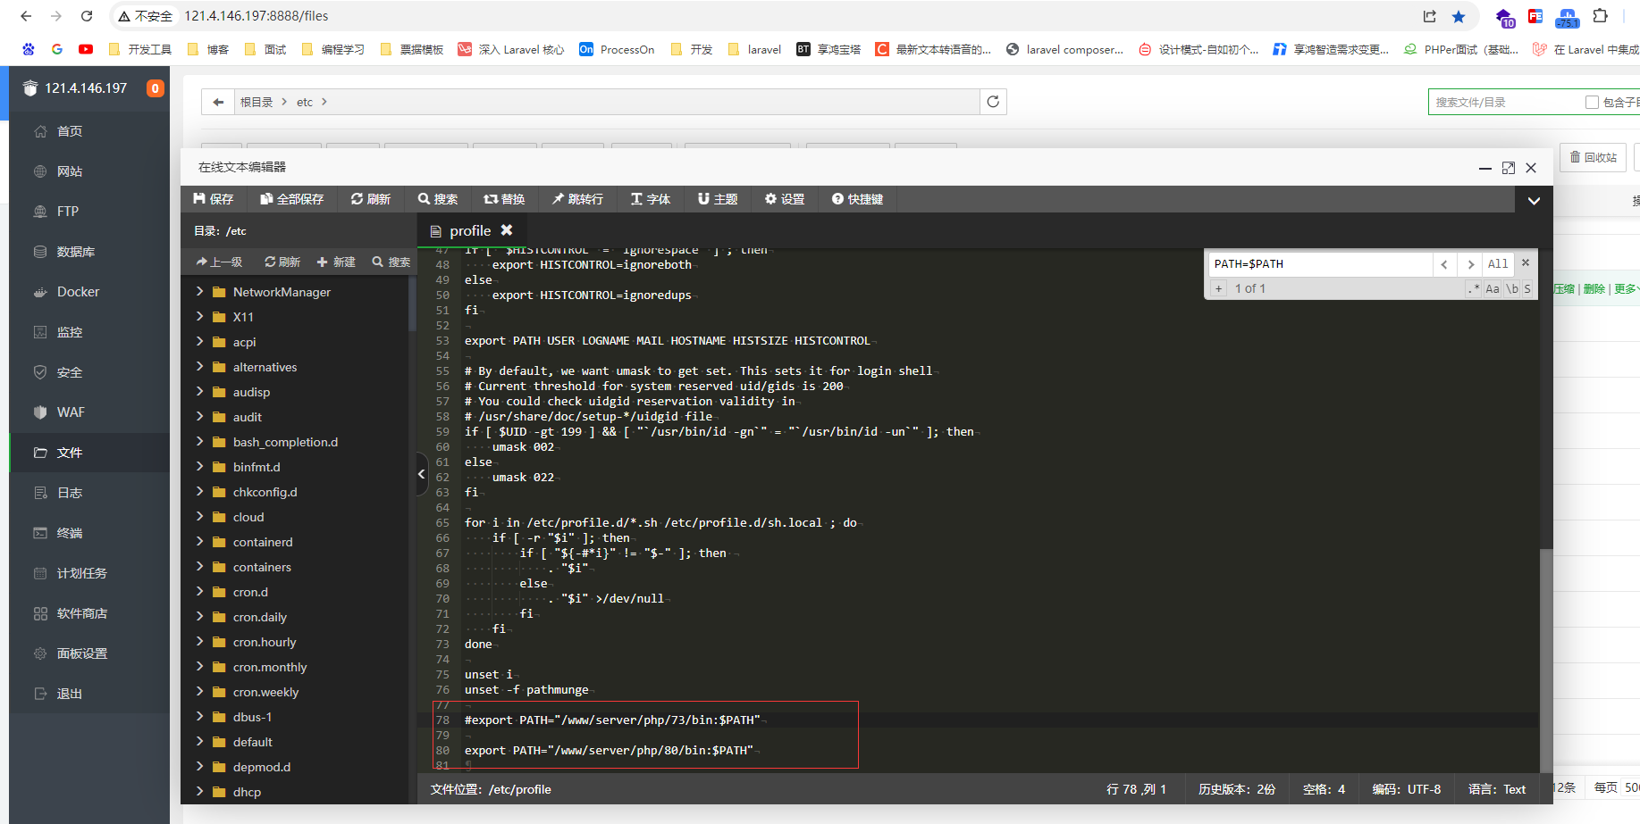
Task: Toggle whole word search \b
Action: pyautogui.click(x=1512, y=288)
